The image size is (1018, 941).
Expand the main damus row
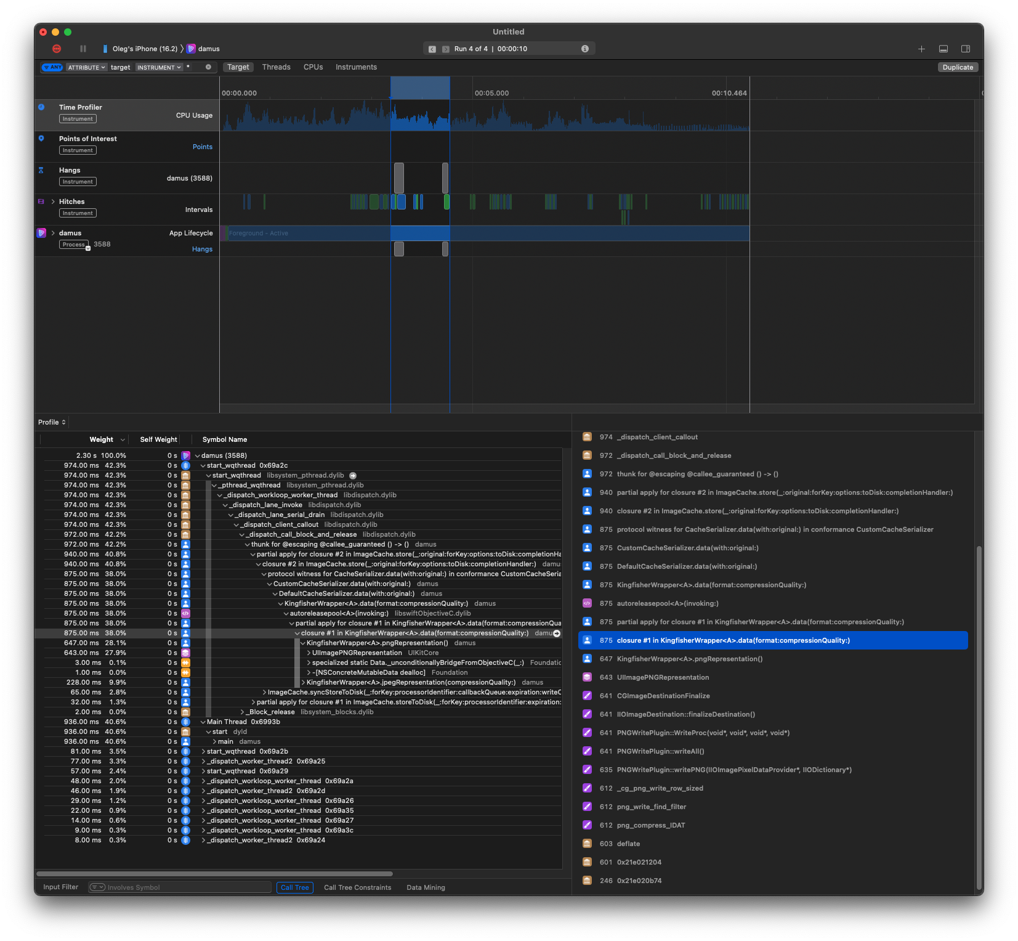point(214,741)
